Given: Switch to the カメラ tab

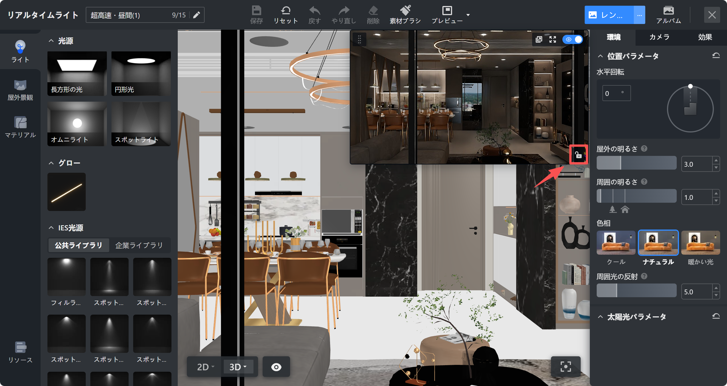Looking at the screenshot, I should [x=659, y=37].
